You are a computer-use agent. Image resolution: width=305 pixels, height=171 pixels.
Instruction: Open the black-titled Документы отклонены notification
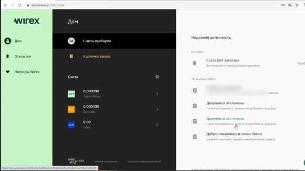click(x=225, y=103)
